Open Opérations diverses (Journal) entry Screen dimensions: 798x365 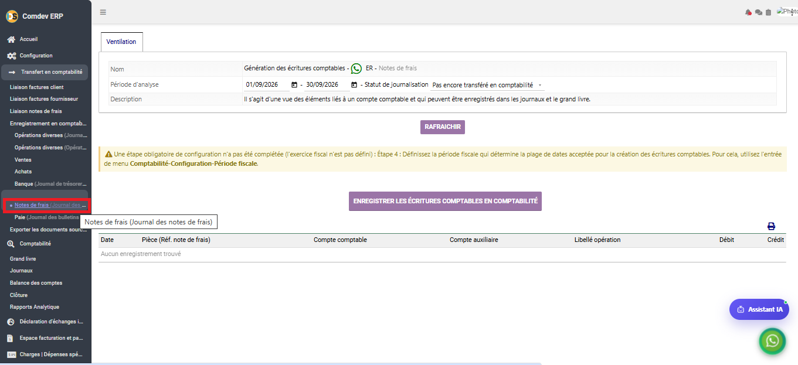point(51,135)
